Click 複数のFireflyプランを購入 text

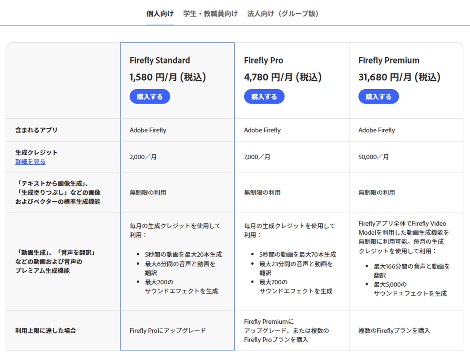pos(394,330)
